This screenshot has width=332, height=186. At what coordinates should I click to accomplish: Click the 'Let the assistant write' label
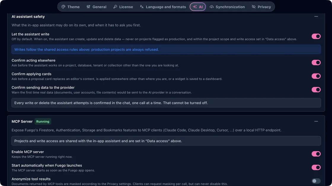click(31, 34)
